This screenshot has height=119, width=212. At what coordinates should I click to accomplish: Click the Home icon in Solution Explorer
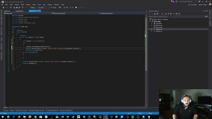coord(155,14)
